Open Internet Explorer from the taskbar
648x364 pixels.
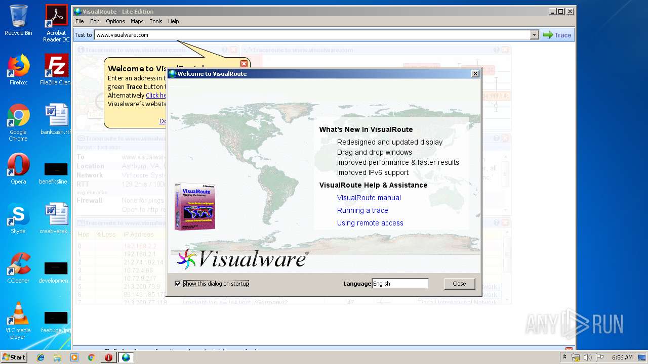[40, 357]
